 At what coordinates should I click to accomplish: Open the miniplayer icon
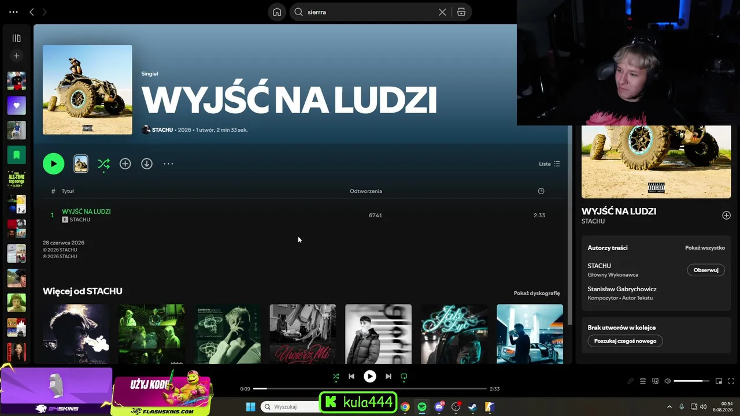click(719, 381)
